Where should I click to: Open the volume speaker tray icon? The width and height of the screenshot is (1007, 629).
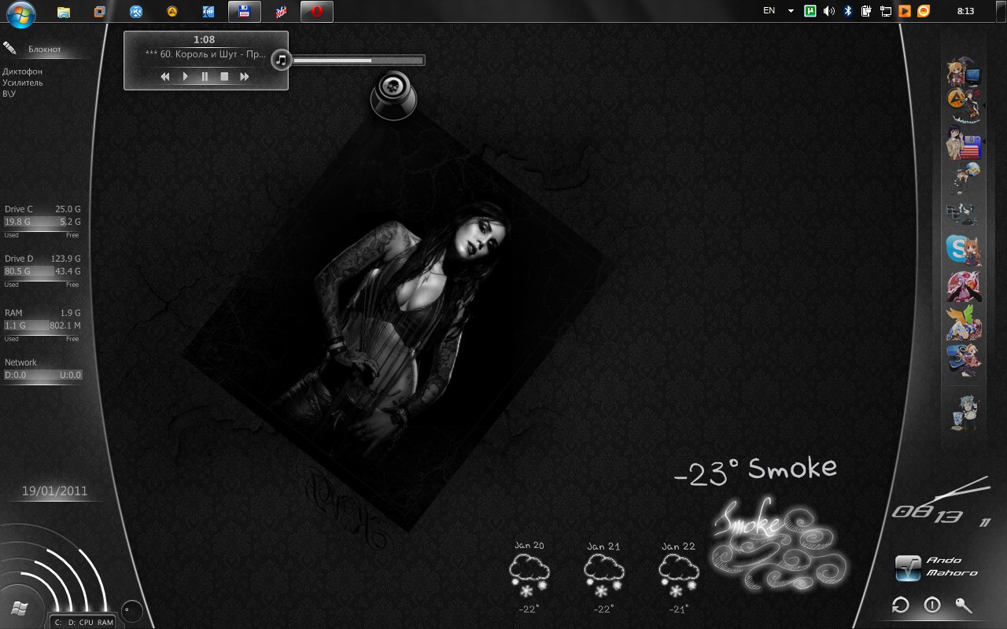click(829, 11)
